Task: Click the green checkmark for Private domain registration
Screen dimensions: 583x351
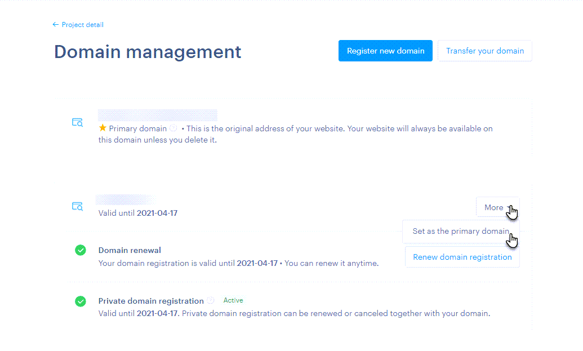Action: tap(81, 301)
